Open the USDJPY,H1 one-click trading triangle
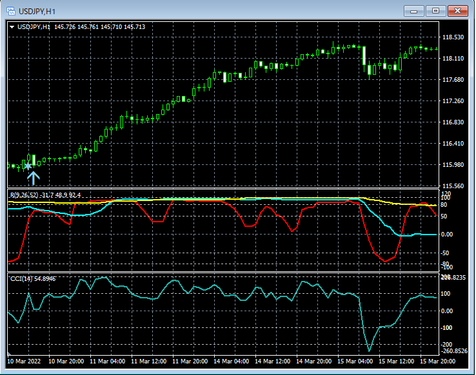Screen dimensions: 476x375 pos(12,27)
